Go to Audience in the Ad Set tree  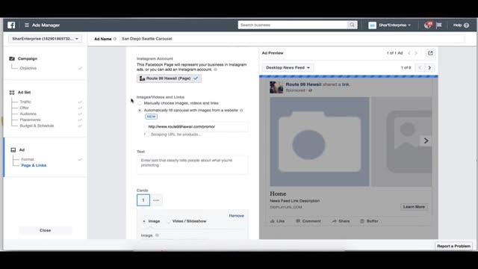28,114
